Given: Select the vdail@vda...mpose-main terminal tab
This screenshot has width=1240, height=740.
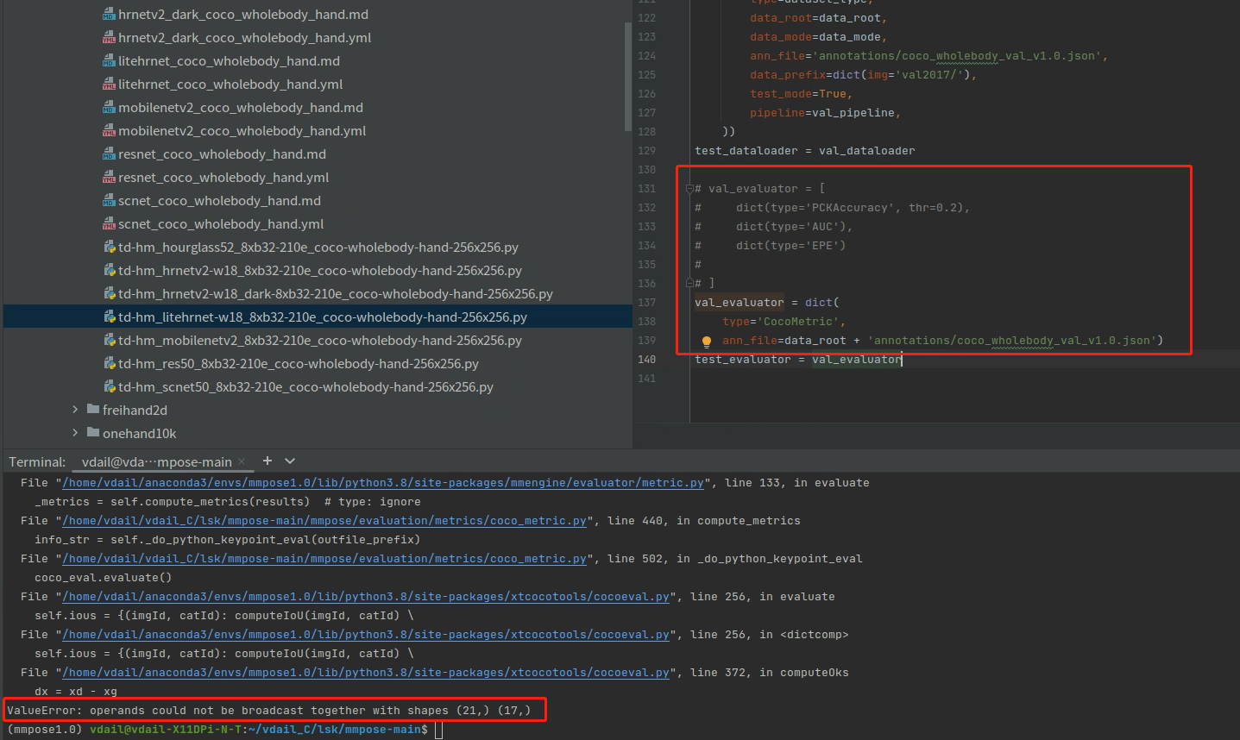Looking at the screenshot, I should tap(155, 461).
